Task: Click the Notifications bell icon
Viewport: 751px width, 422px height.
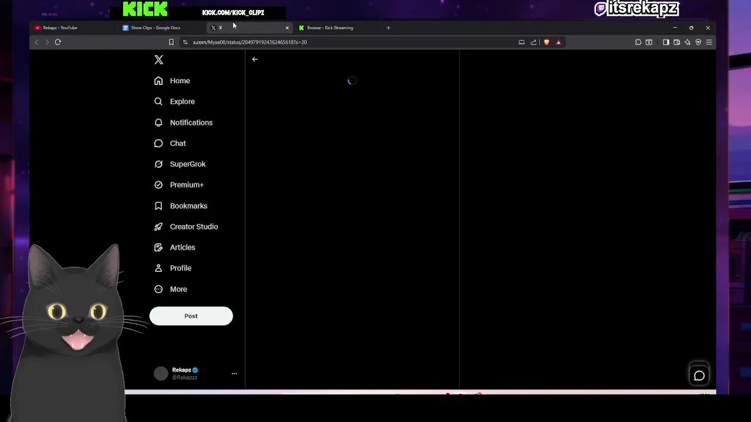Action: point(158,122)
